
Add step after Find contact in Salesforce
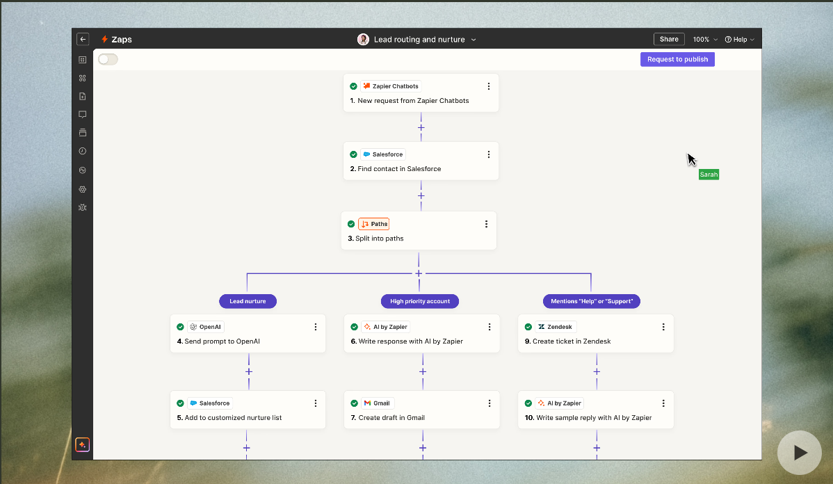tap(421, 195)
